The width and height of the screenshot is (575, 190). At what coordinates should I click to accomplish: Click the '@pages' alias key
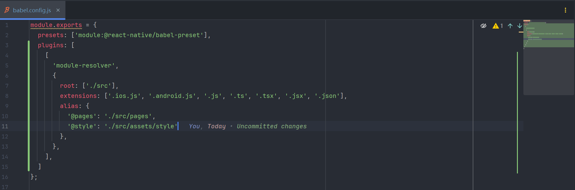coord(82,116)
